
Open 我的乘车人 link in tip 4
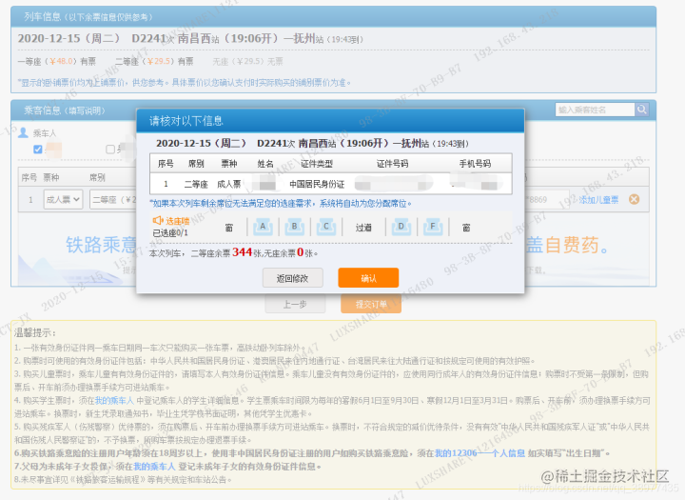point(114,400)
